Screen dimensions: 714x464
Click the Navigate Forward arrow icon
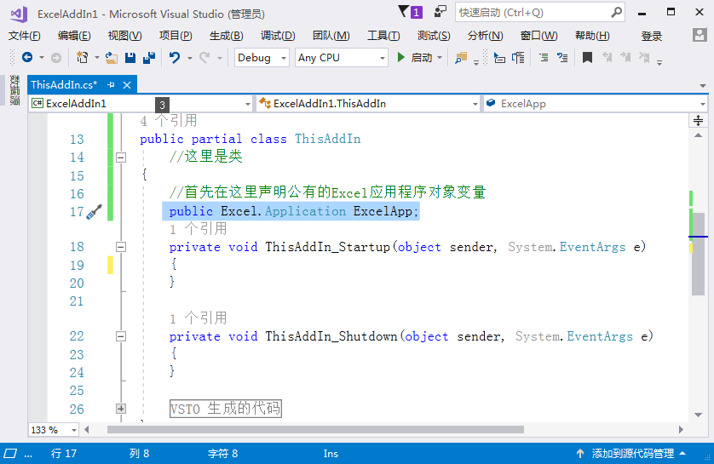(56, 57)
